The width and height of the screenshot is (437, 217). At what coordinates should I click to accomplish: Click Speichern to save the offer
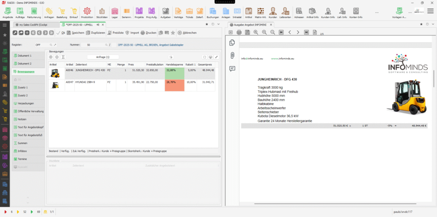coord(76,33)
